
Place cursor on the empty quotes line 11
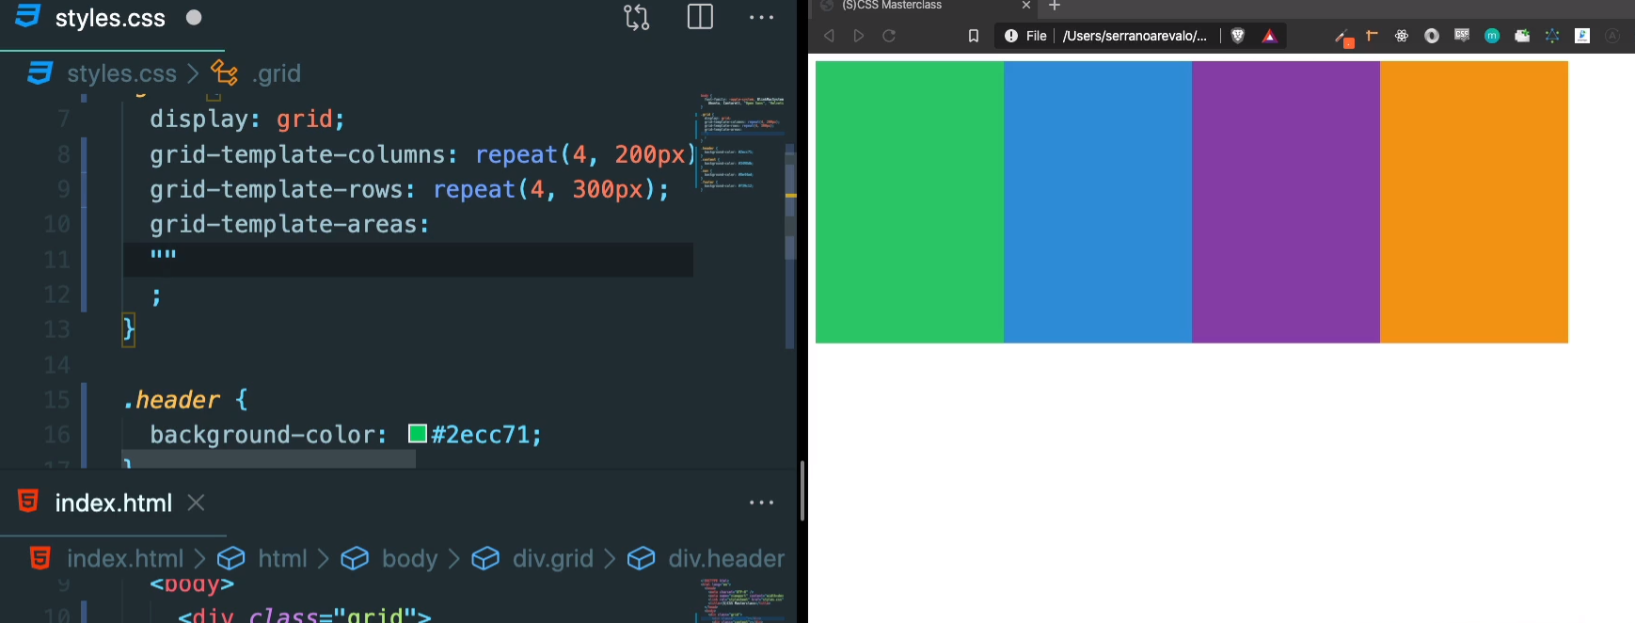pyautogui.click(x=408, y=259)
